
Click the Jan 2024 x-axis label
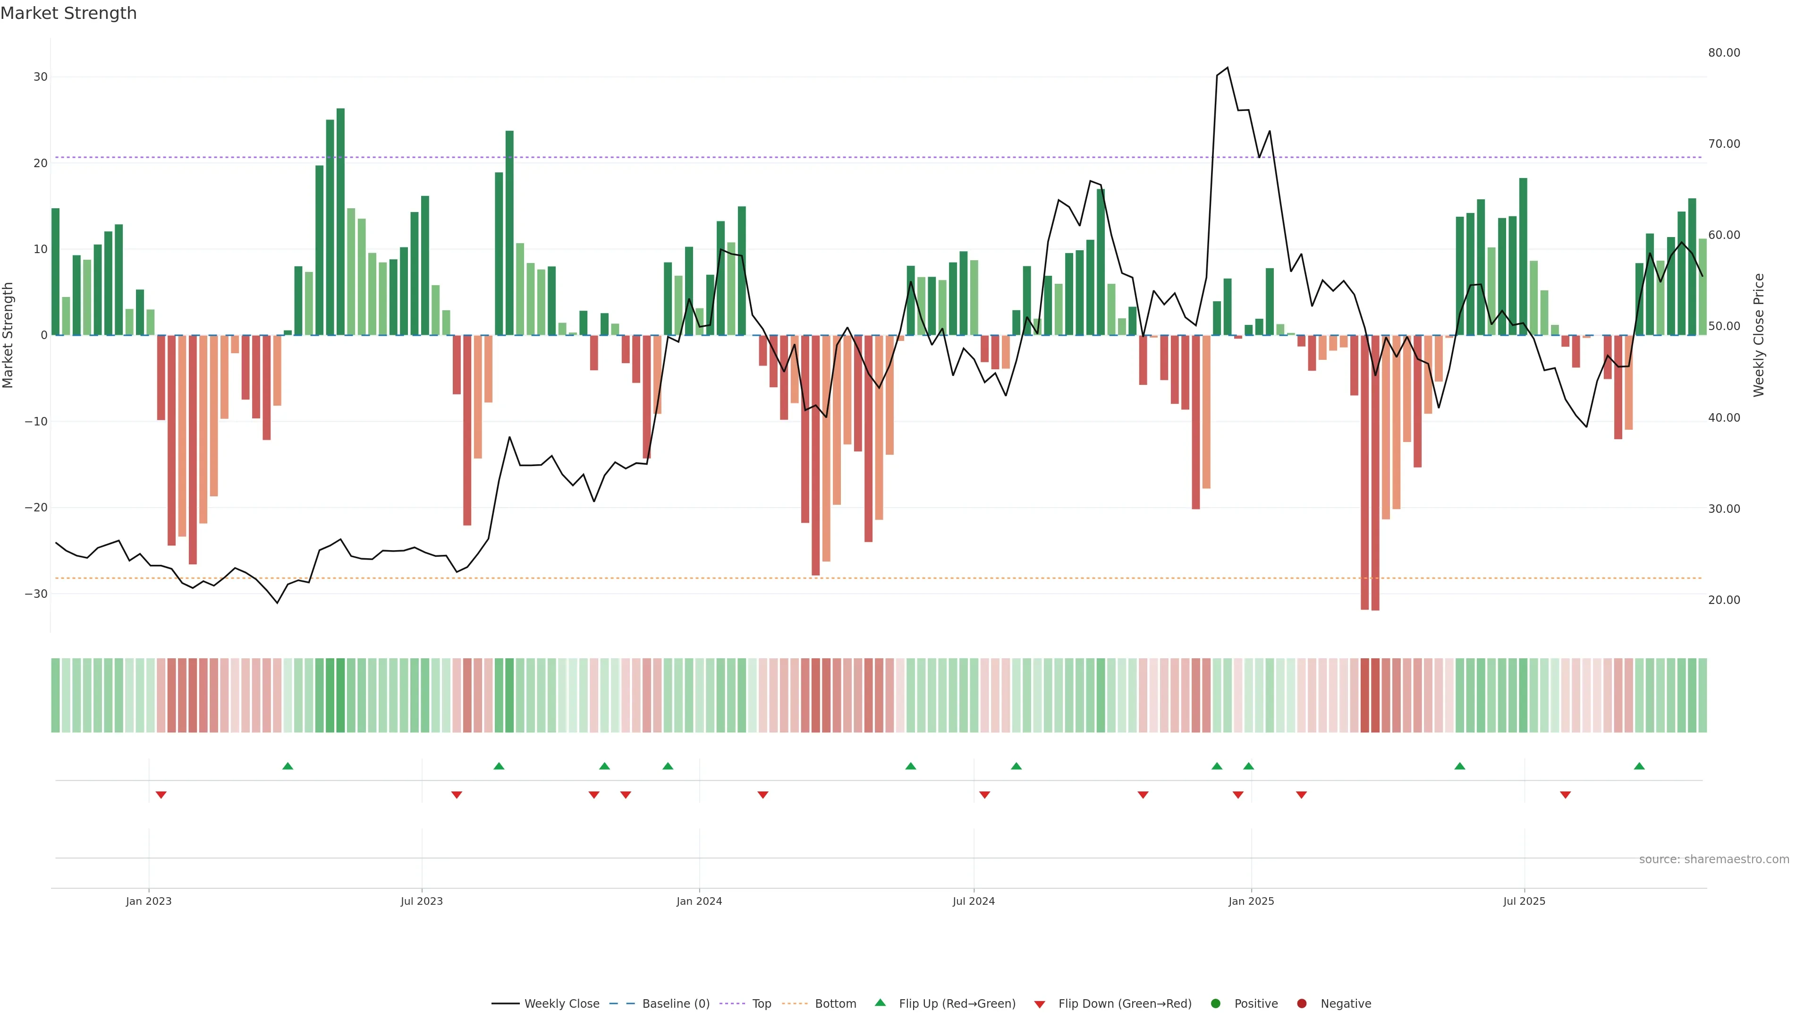coord(699,901)
